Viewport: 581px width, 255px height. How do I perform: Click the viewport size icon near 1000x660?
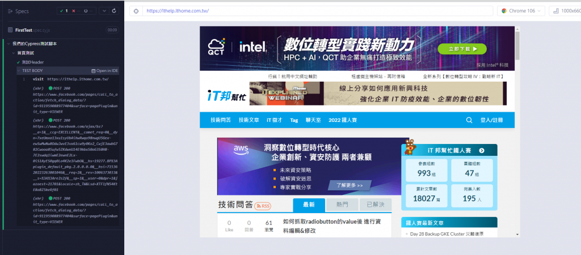click(556, 11)
